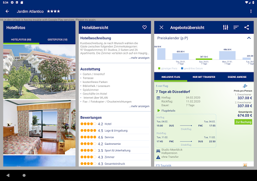Open the sort options icon
257x181 pixels.
tap(236, 27)
